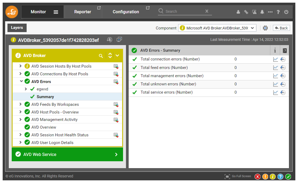Expand AVD Session Hosts By Host Pools
Image resolution: width=298 pixels, height=183 pixels.
click(x=20, y=66)
